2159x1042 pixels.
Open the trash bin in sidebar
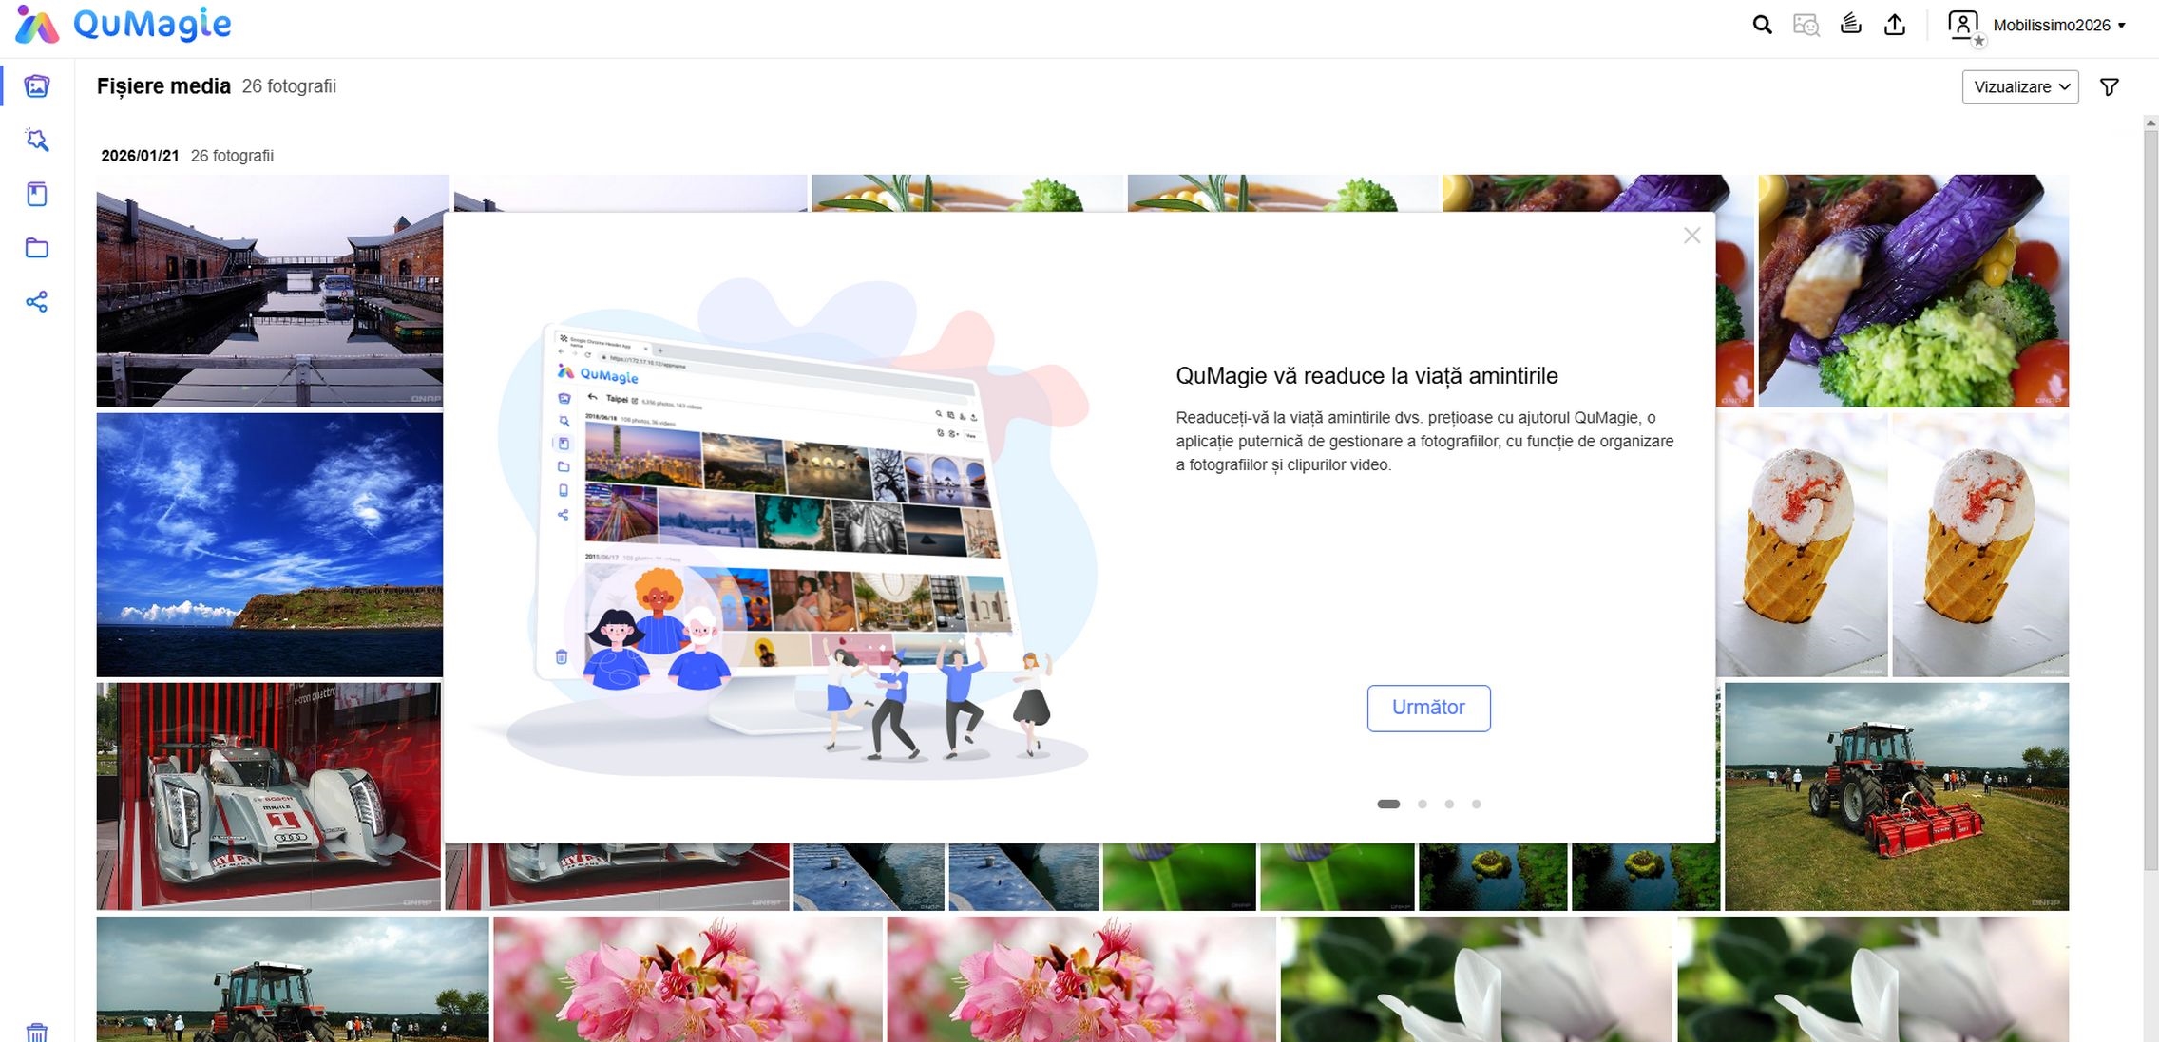(37, 1032)
